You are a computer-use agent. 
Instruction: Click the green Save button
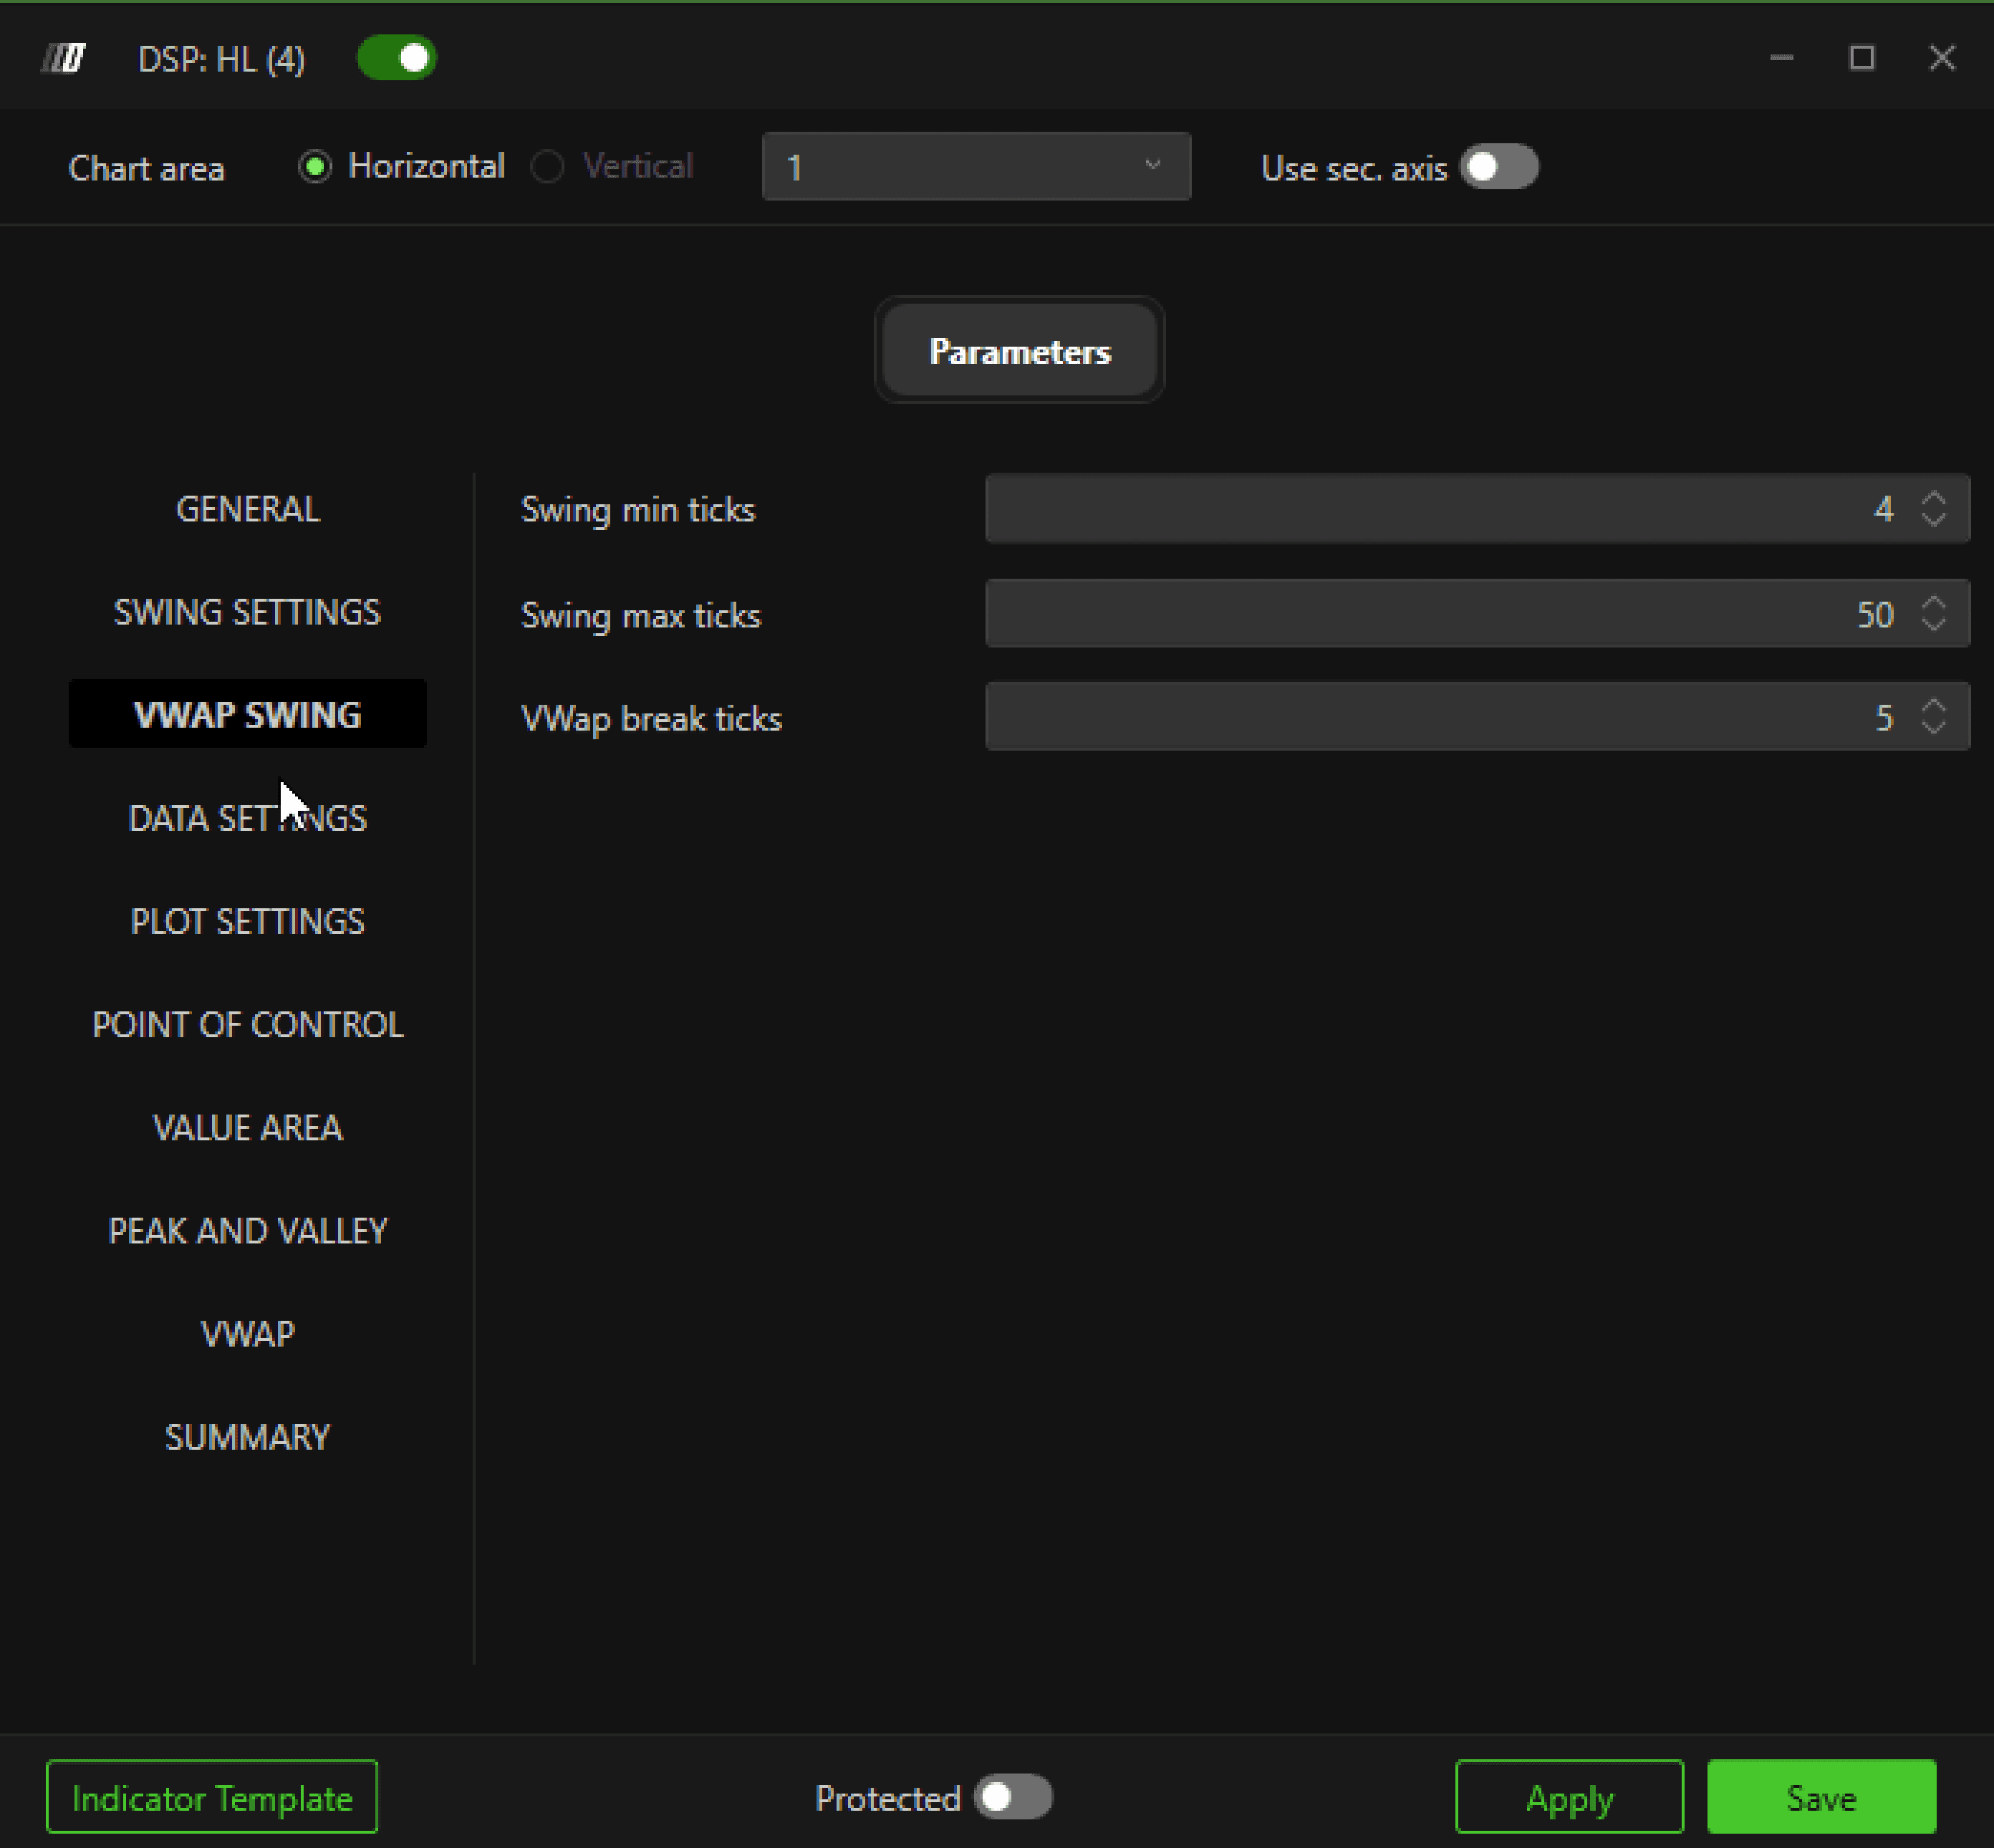(x=1820, y=1797)
